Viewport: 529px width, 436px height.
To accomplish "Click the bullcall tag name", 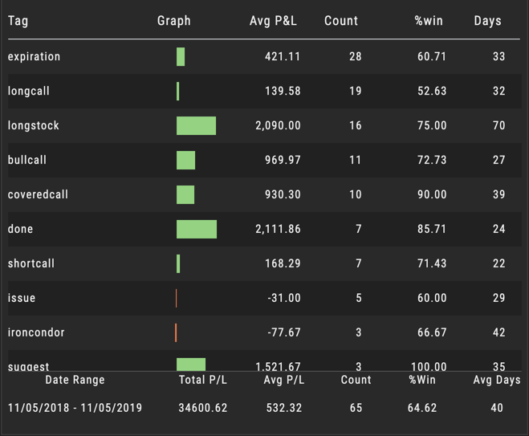I will (27, 161).
